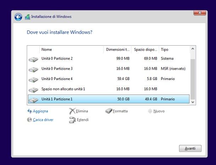Click the Nuovo starburst icon
This screenshot has width=216, height=165.
(150, 111)
